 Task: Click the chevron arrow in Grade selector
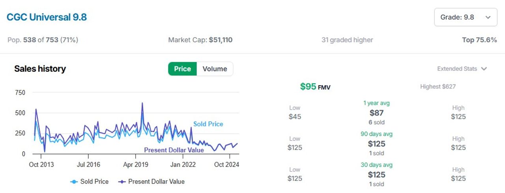tap(488, 17)
